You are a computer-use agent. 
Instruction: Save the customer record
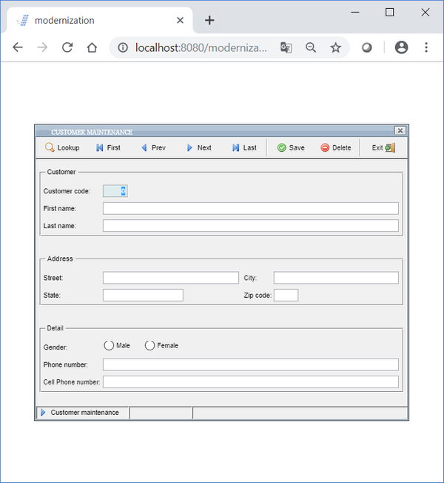[x=291, y=148]
